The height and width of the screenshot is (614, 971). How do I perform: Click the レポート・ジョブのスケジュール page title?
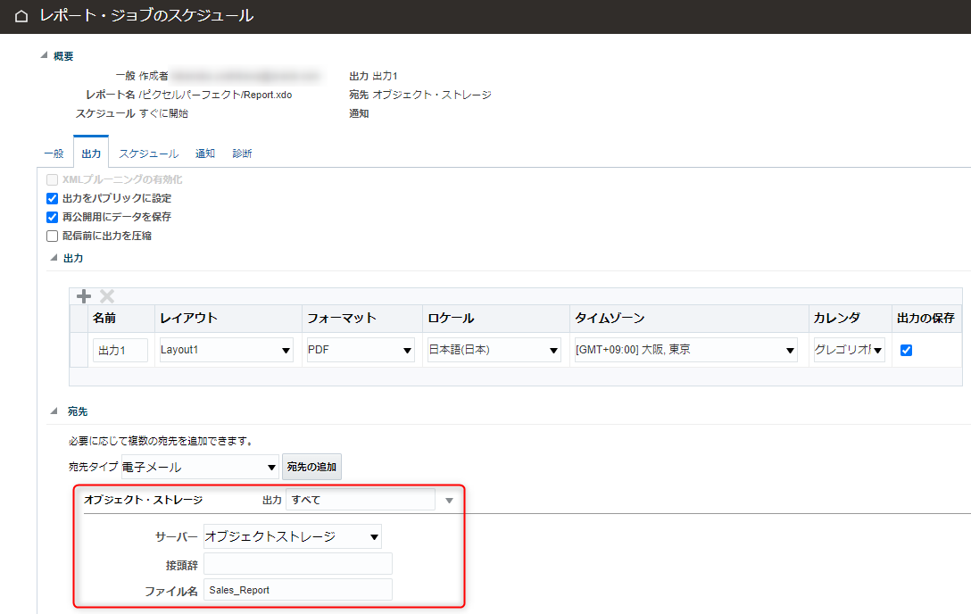pos(146,16)
